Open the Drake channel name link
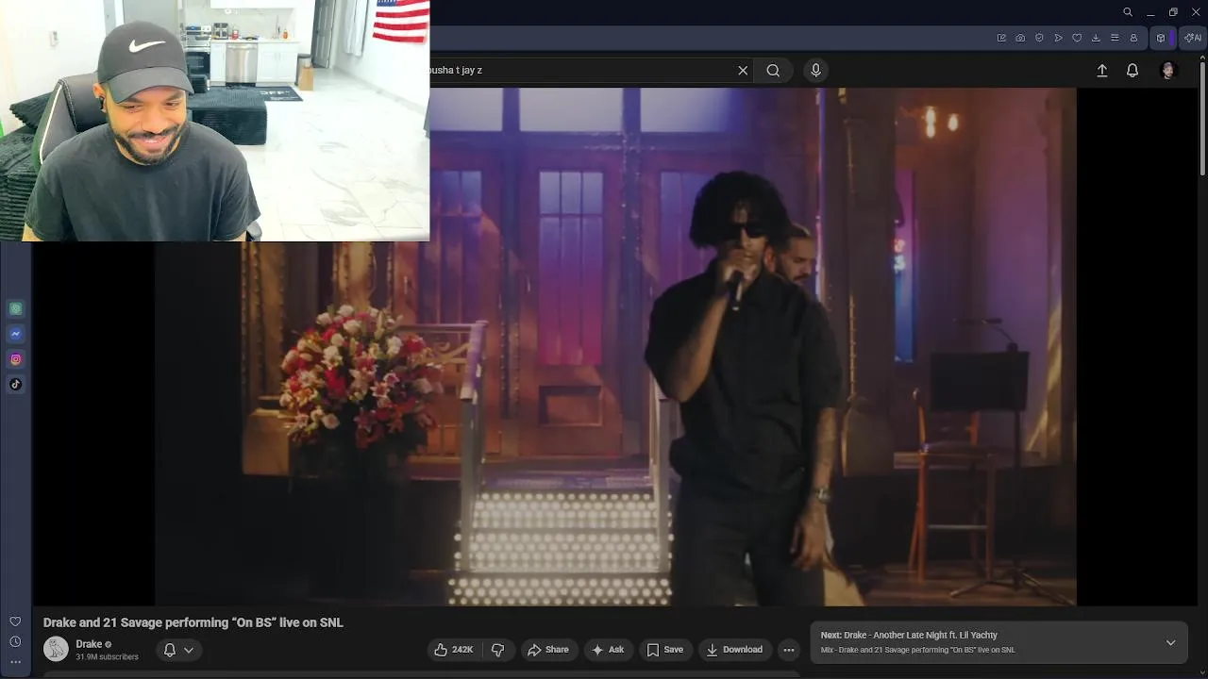The height and width of the screenshot is (679, 1208). pyautogui.click(x=89, y=644)
